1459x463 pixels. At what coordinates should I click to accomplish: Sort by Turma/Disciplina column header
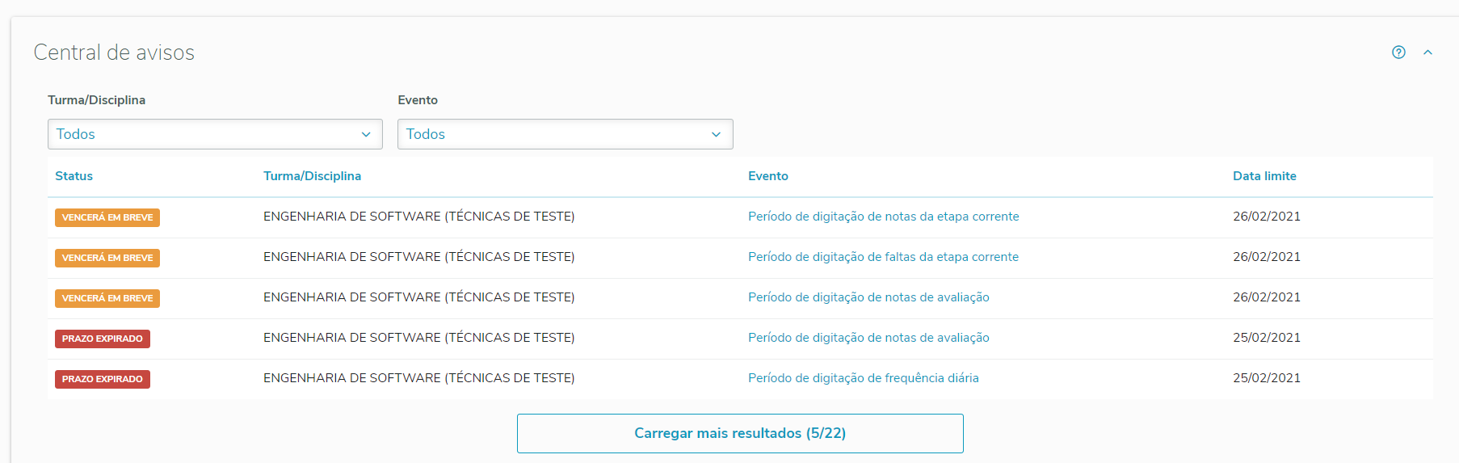tap(312, 176)
